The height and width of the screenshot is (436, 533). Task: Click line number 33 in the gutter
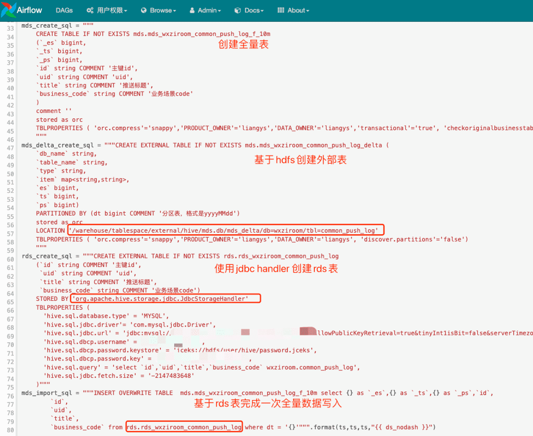pos(9,25)
